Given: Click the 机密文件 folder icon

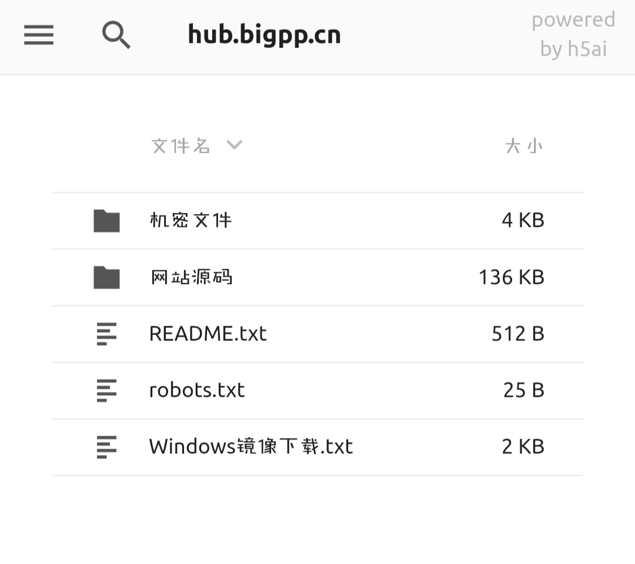Looking at the screenshot, I should point(106,221).
